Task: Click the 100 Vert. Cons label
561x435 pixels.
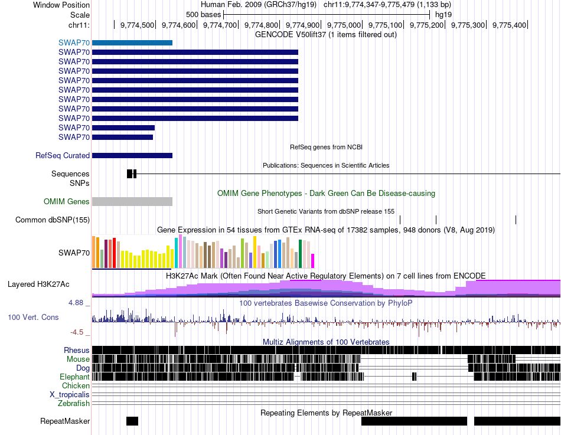Action: tap(33, 317)
